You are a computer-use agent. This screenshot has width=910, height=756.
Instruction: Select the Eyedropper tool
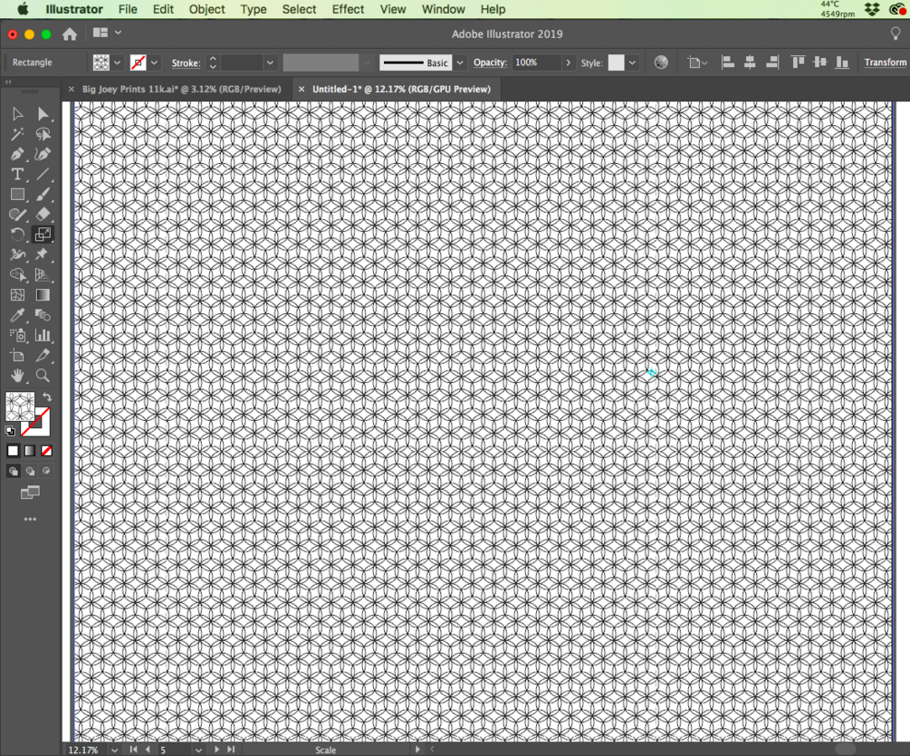17,315
